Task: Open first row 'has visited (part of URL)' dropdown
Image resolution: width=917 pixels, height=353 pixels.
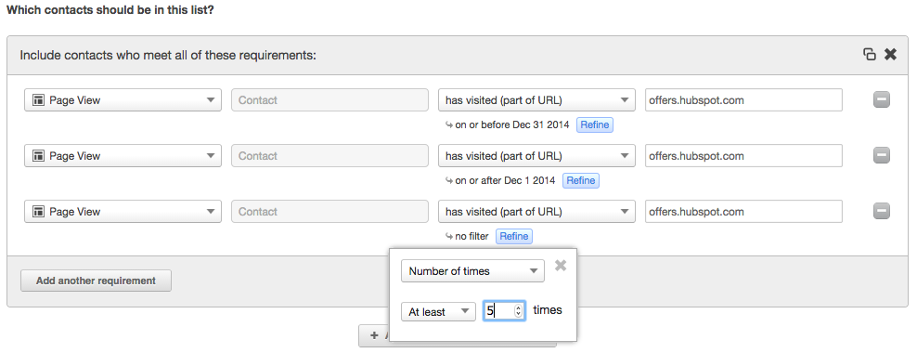Action: click(536, 100)
